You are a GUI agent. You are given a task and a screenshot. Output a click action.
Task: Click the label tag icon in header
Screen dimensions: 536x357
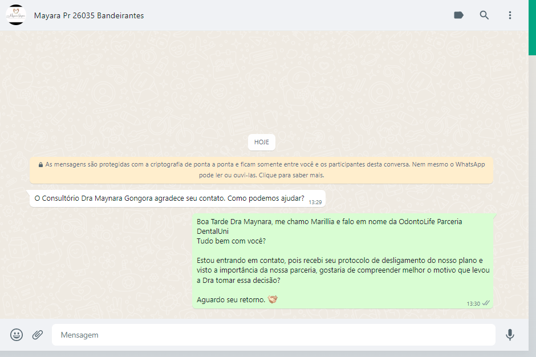click(458, 15)
